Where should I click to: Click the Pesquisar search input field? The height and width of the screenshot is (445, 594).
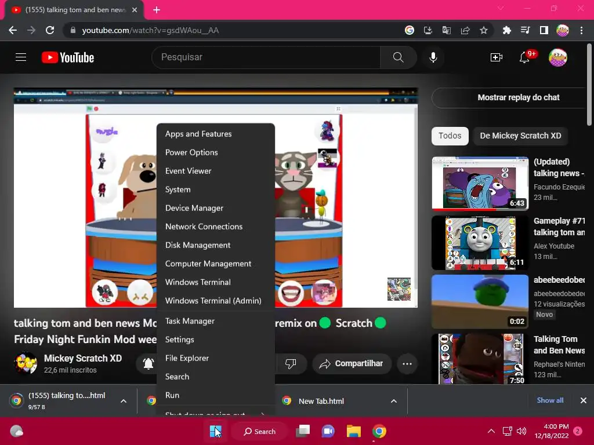click(266, 57)
